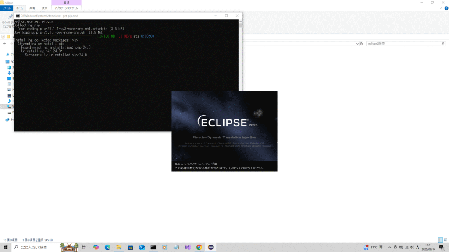This screenshot has width=449, height=252.
Task: Open the ファイル menu in Explorer
Action: coord(6,8)
